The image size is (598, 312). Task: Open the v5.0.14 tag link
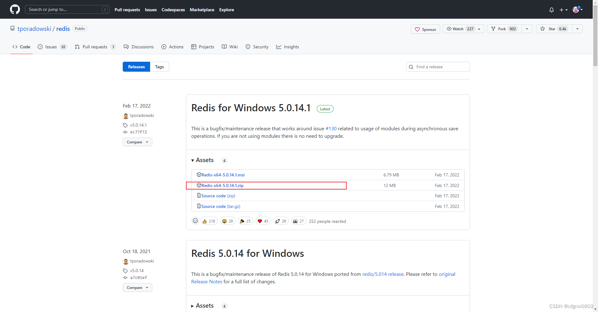[x=137, y=271]
